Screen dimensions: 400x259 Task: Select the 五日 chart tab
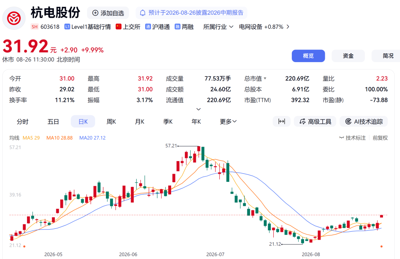tap(53, 122)
